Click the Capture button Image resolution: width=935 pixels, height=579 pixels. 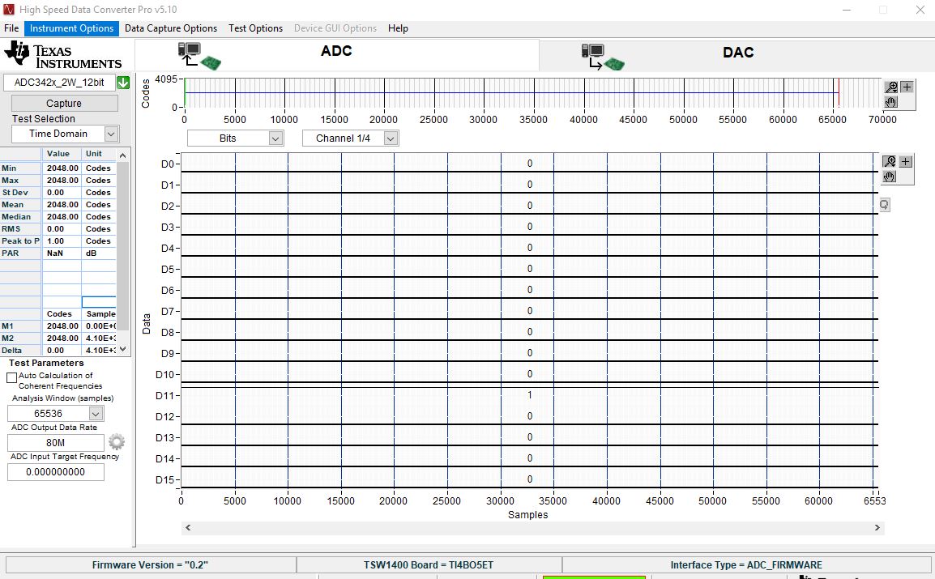[64, 103]
